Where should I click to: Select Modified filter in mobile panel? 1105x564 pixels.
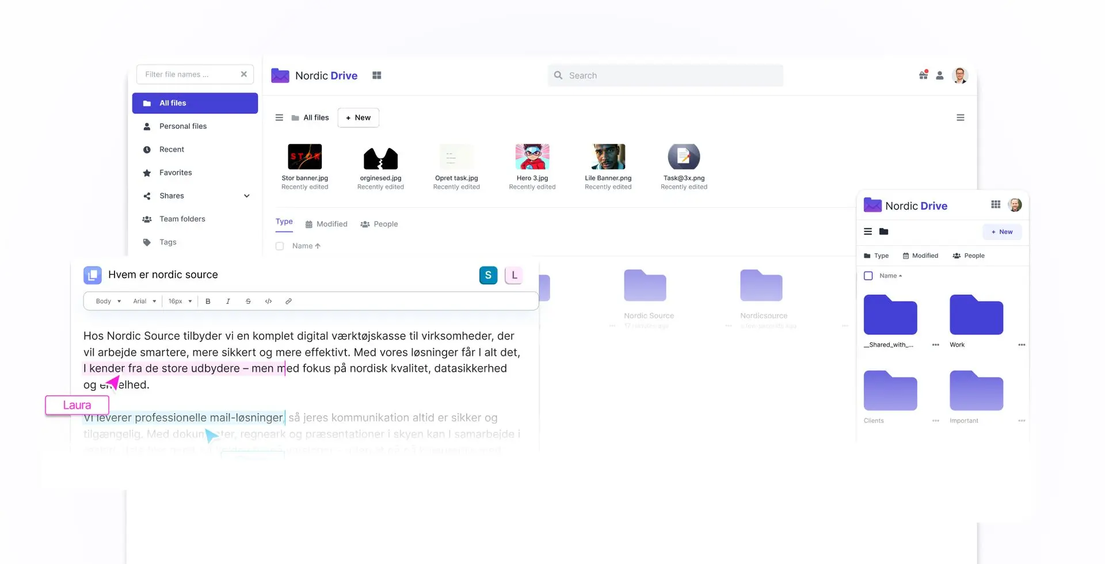pos(920,256)
